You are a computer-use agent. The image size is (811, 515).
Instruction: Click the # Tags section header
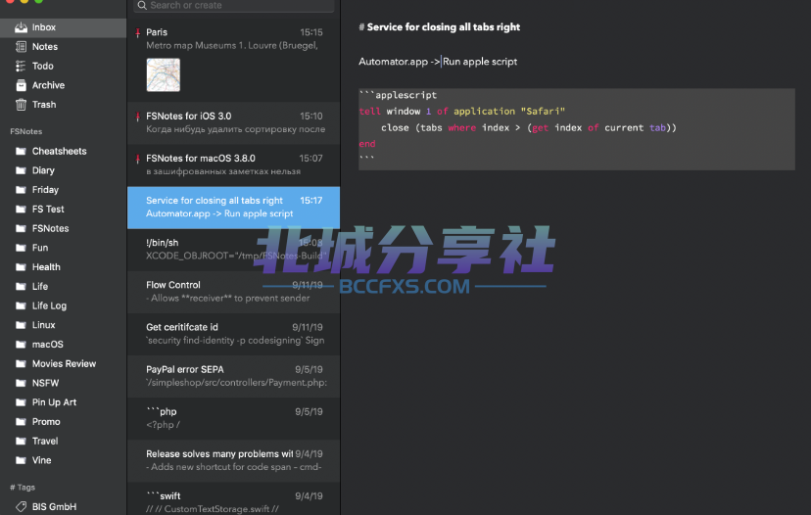point(23,487)
